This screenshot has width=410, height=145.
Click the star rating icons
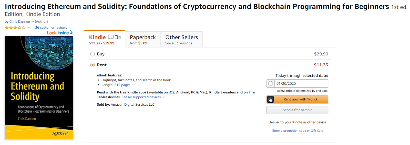point(15,28)
